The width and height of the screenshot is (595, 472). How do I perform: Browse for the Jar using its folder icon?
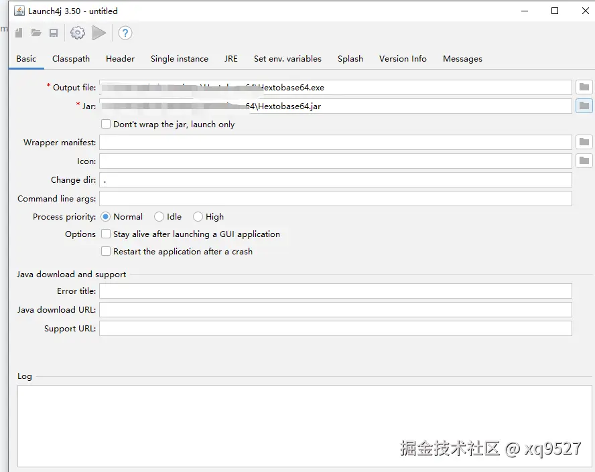(x=584, y=106)
